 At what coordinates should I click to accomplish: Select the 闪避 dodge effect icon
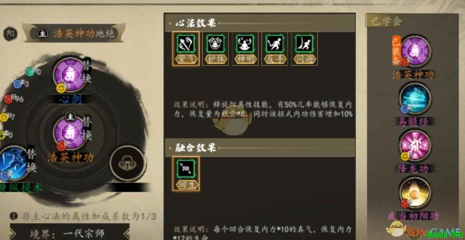coord(304,49)
